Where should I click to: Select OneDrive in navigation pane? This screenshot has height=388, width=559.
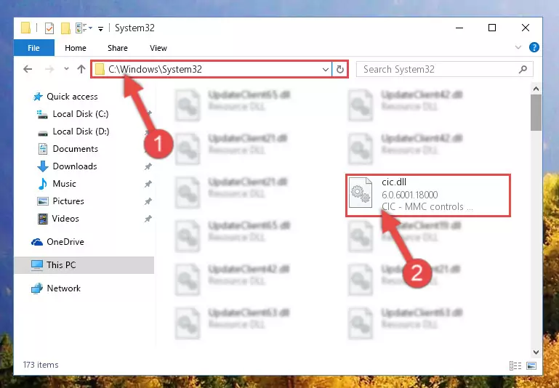[x=65, y=242]
